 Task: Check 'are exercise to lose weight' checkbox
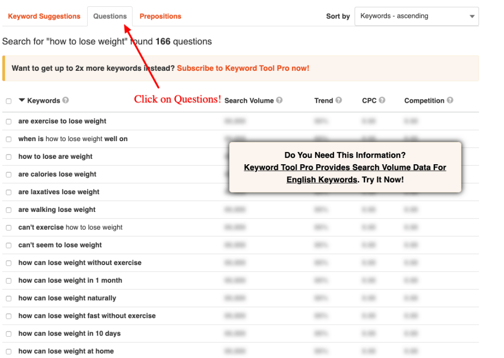(x=8, y=121)
